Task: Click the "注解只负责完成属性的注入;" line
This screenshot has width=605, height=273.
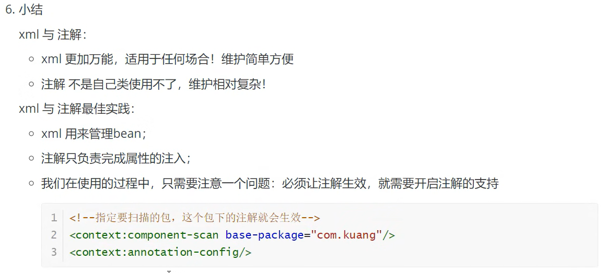Action: 116,158
